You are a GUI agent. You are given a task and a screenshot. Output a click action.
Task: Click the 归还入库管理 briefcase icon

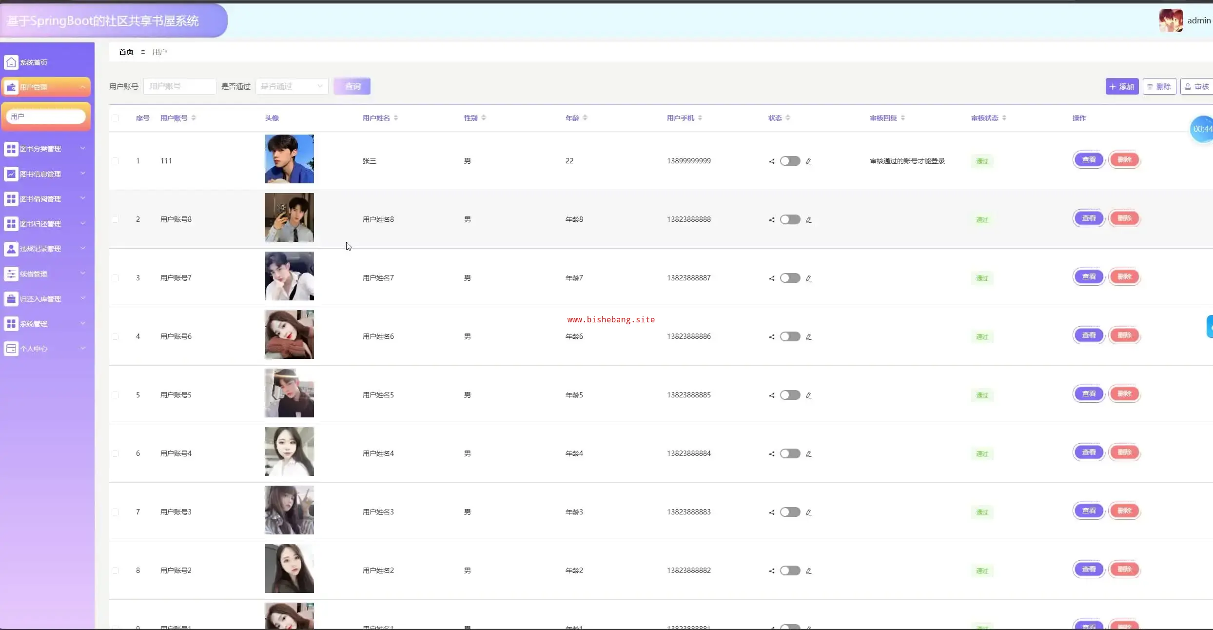11,299
